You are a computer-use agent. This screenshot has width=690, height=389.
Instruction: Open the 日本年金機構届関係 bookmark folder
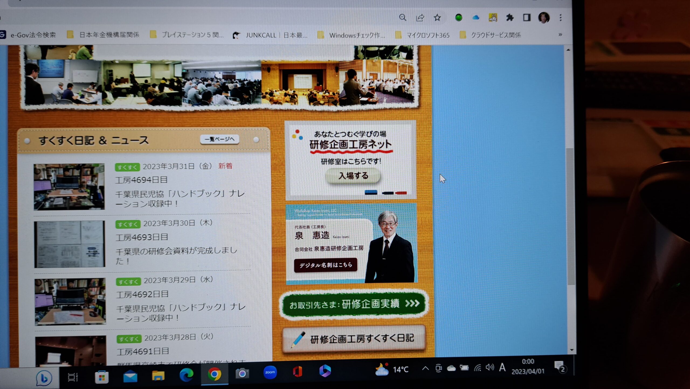[x=103, y=35]
